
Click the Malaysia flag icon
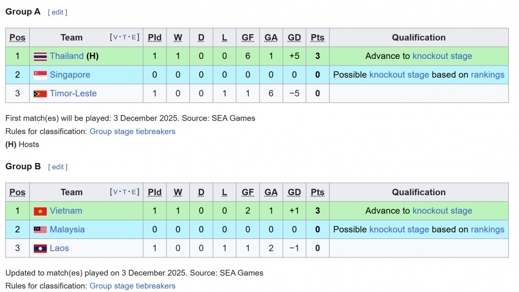click(40, 230)
